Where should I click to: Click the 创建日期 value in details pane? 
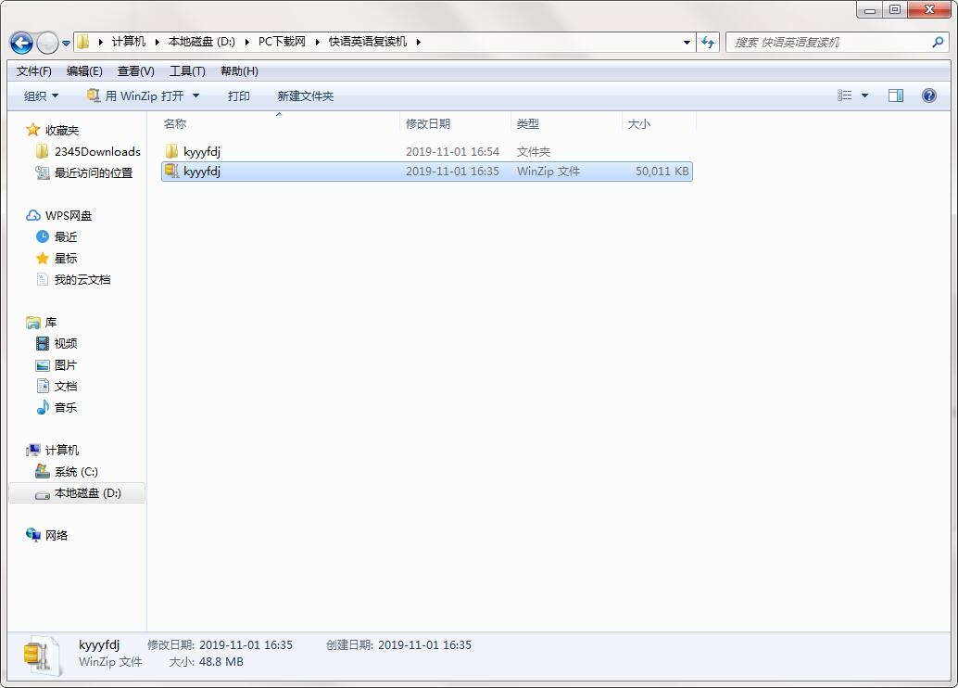point(424,644)
